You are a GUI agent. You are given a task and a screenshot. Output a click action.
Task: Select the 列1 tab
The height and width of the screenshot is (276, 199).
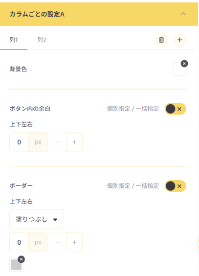click(x=14, y=40)
